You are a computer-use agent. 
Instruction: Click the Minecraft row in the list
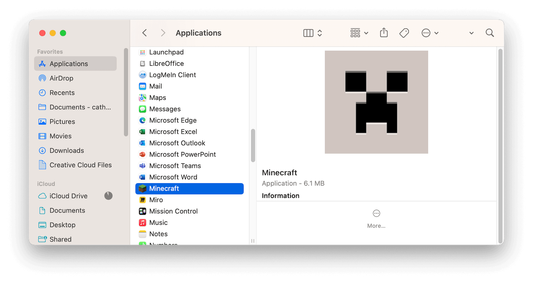click(x=190, y=189)
